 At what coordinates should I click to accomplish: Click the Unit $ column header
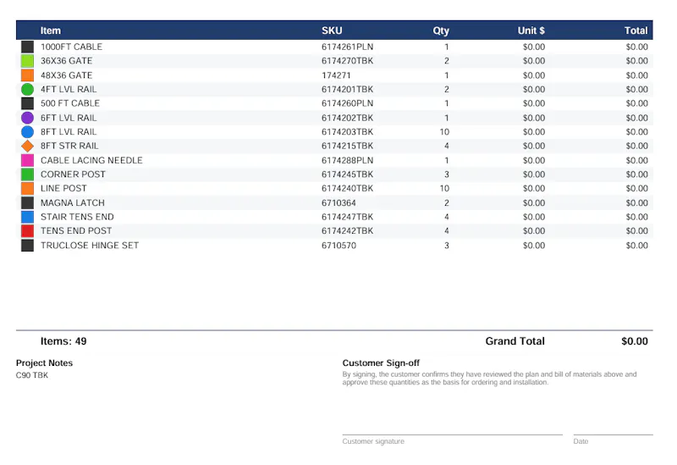pos(531,30)
